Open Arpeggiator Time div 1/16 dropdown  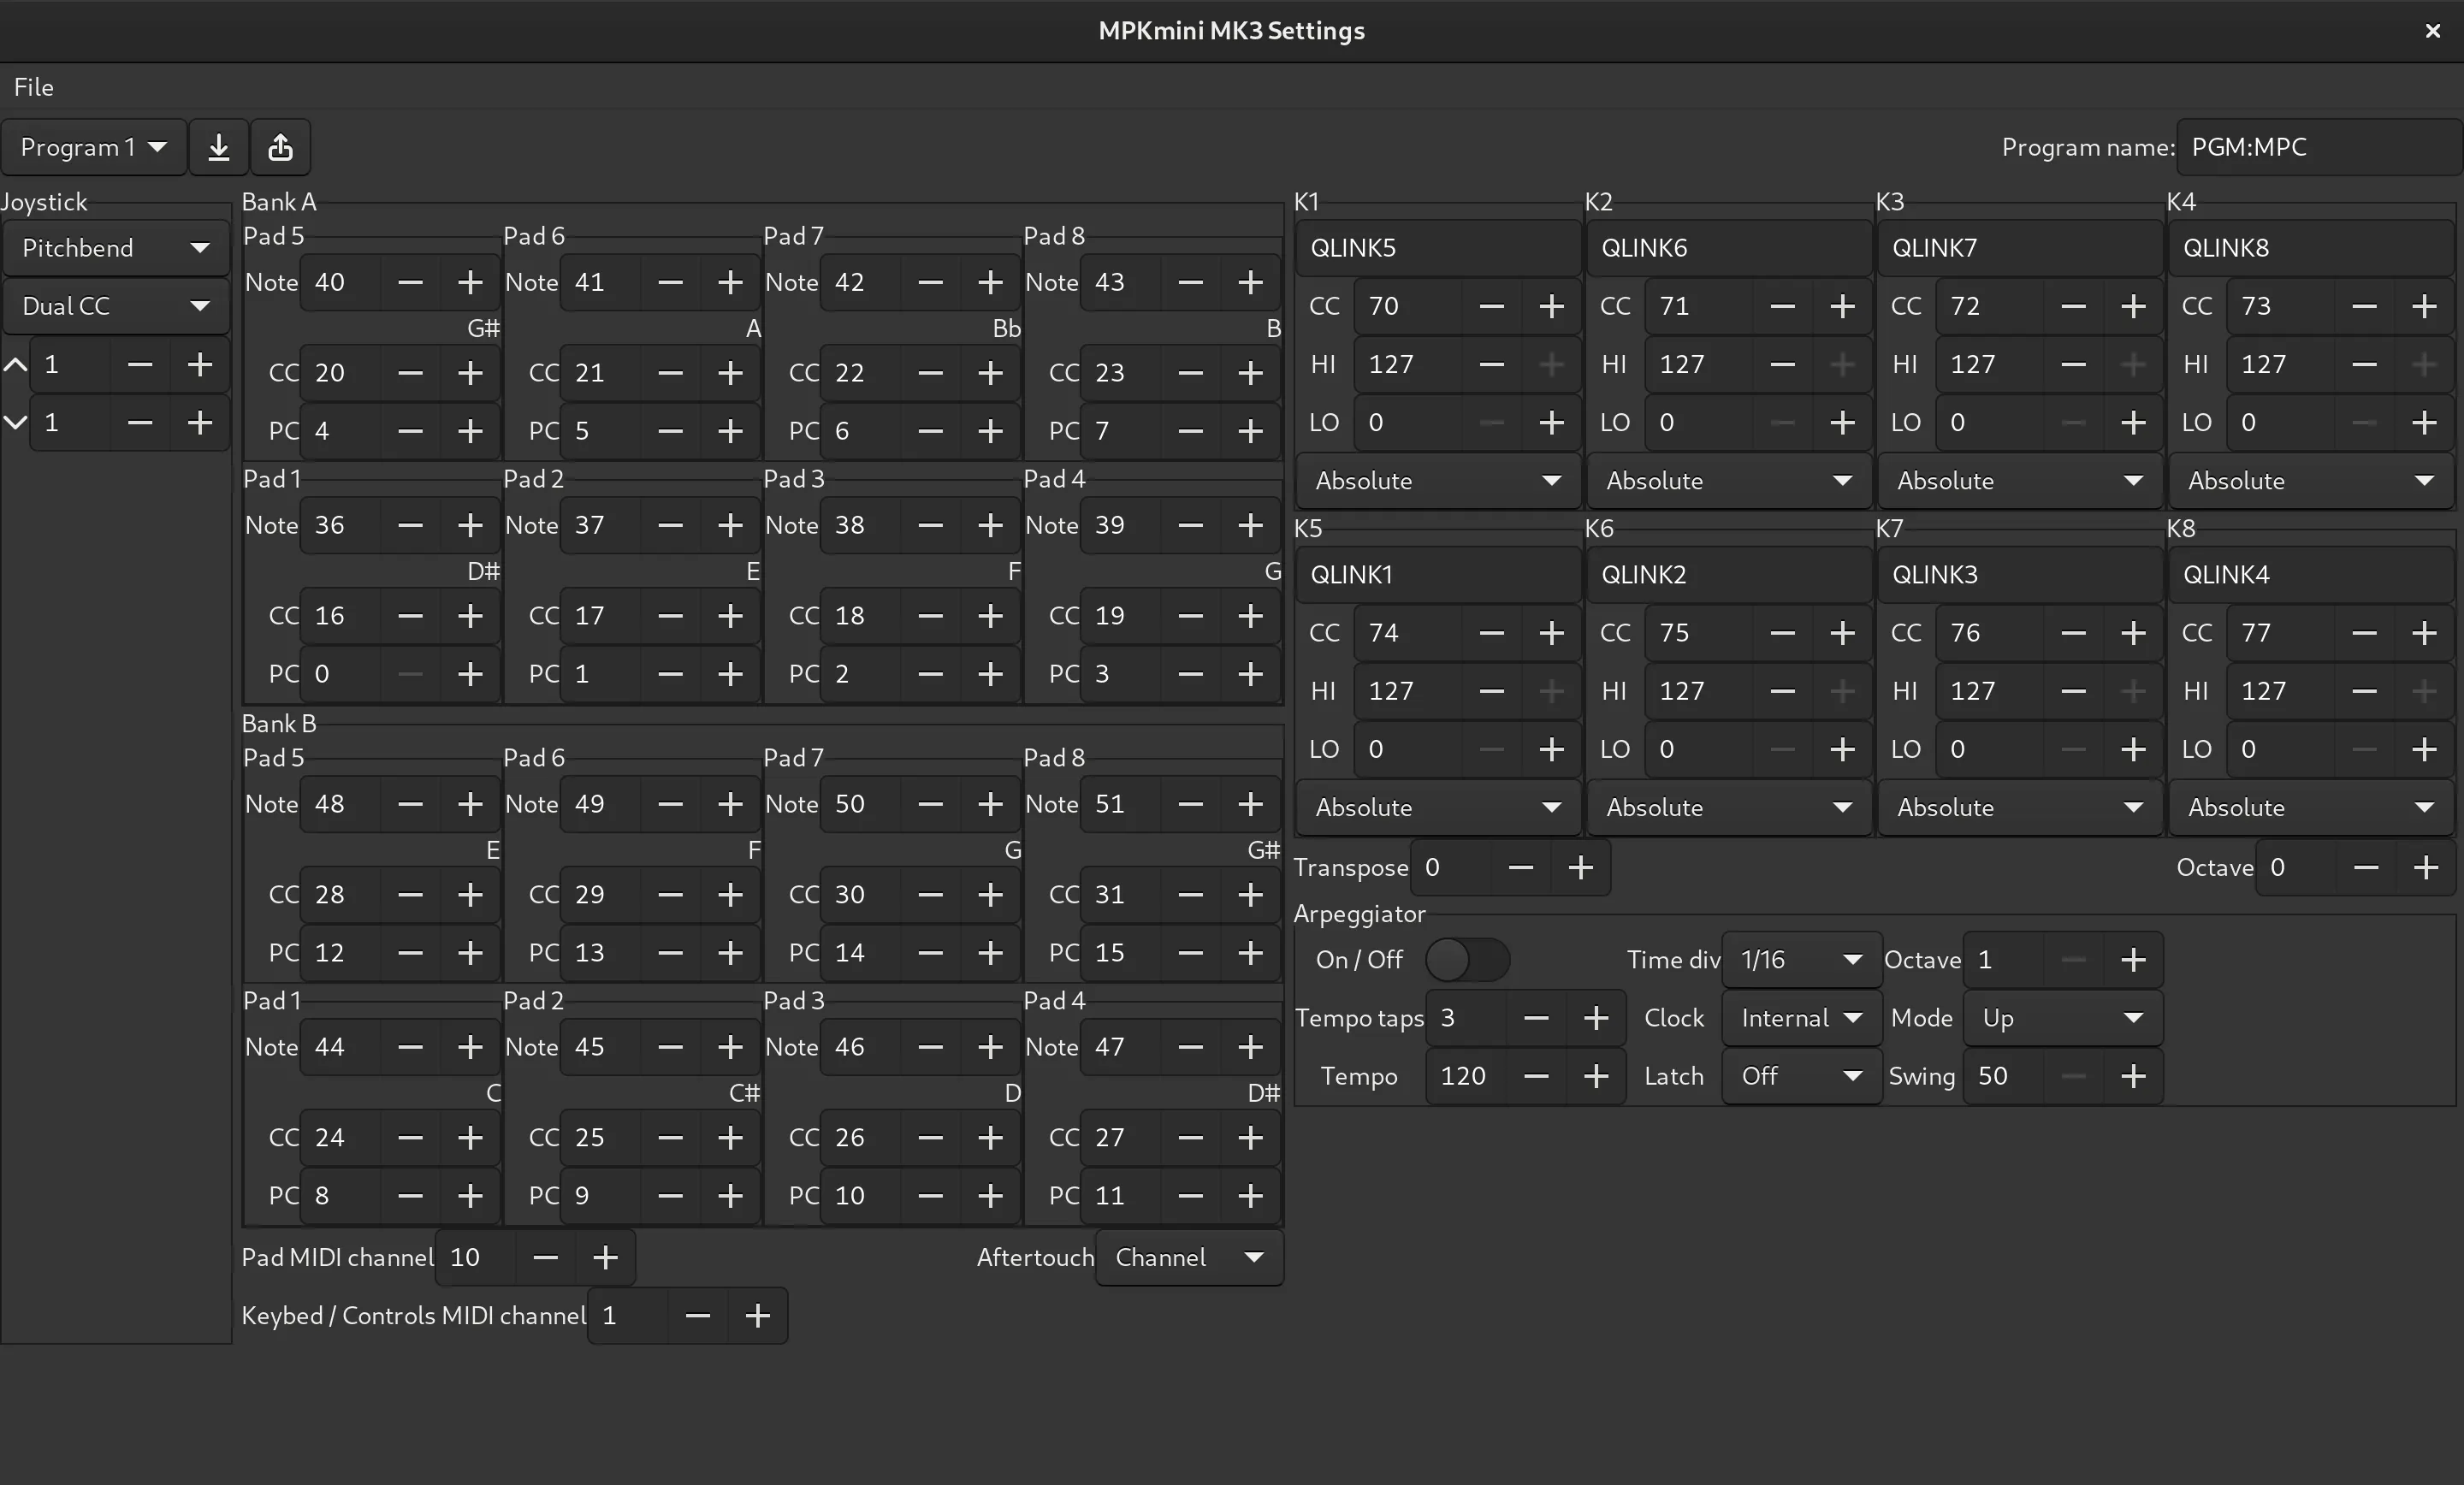1802,960
